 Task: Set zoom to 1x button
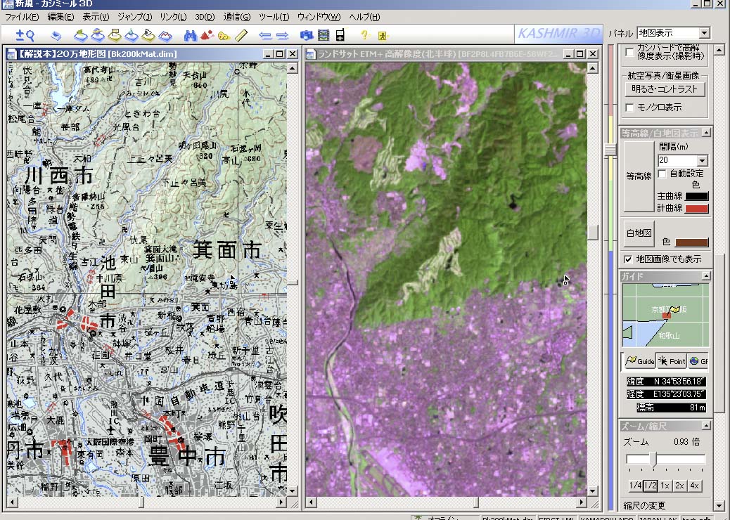(665, 486)
